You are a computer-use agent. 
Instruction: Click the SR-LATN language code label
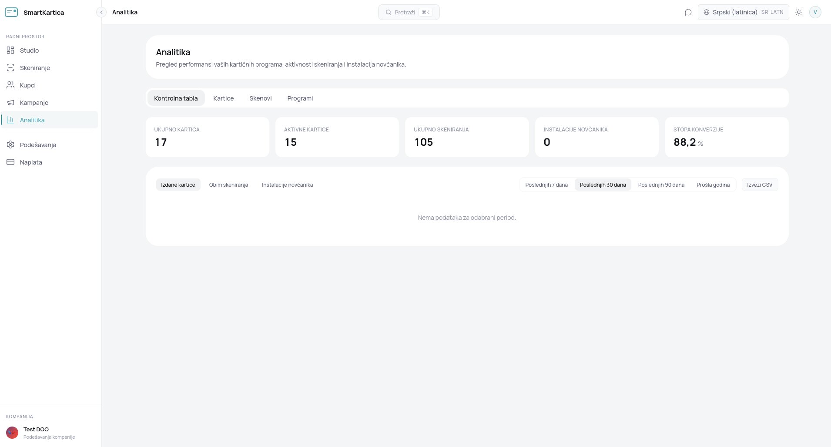pyautogui.click(x=772, y=12)
